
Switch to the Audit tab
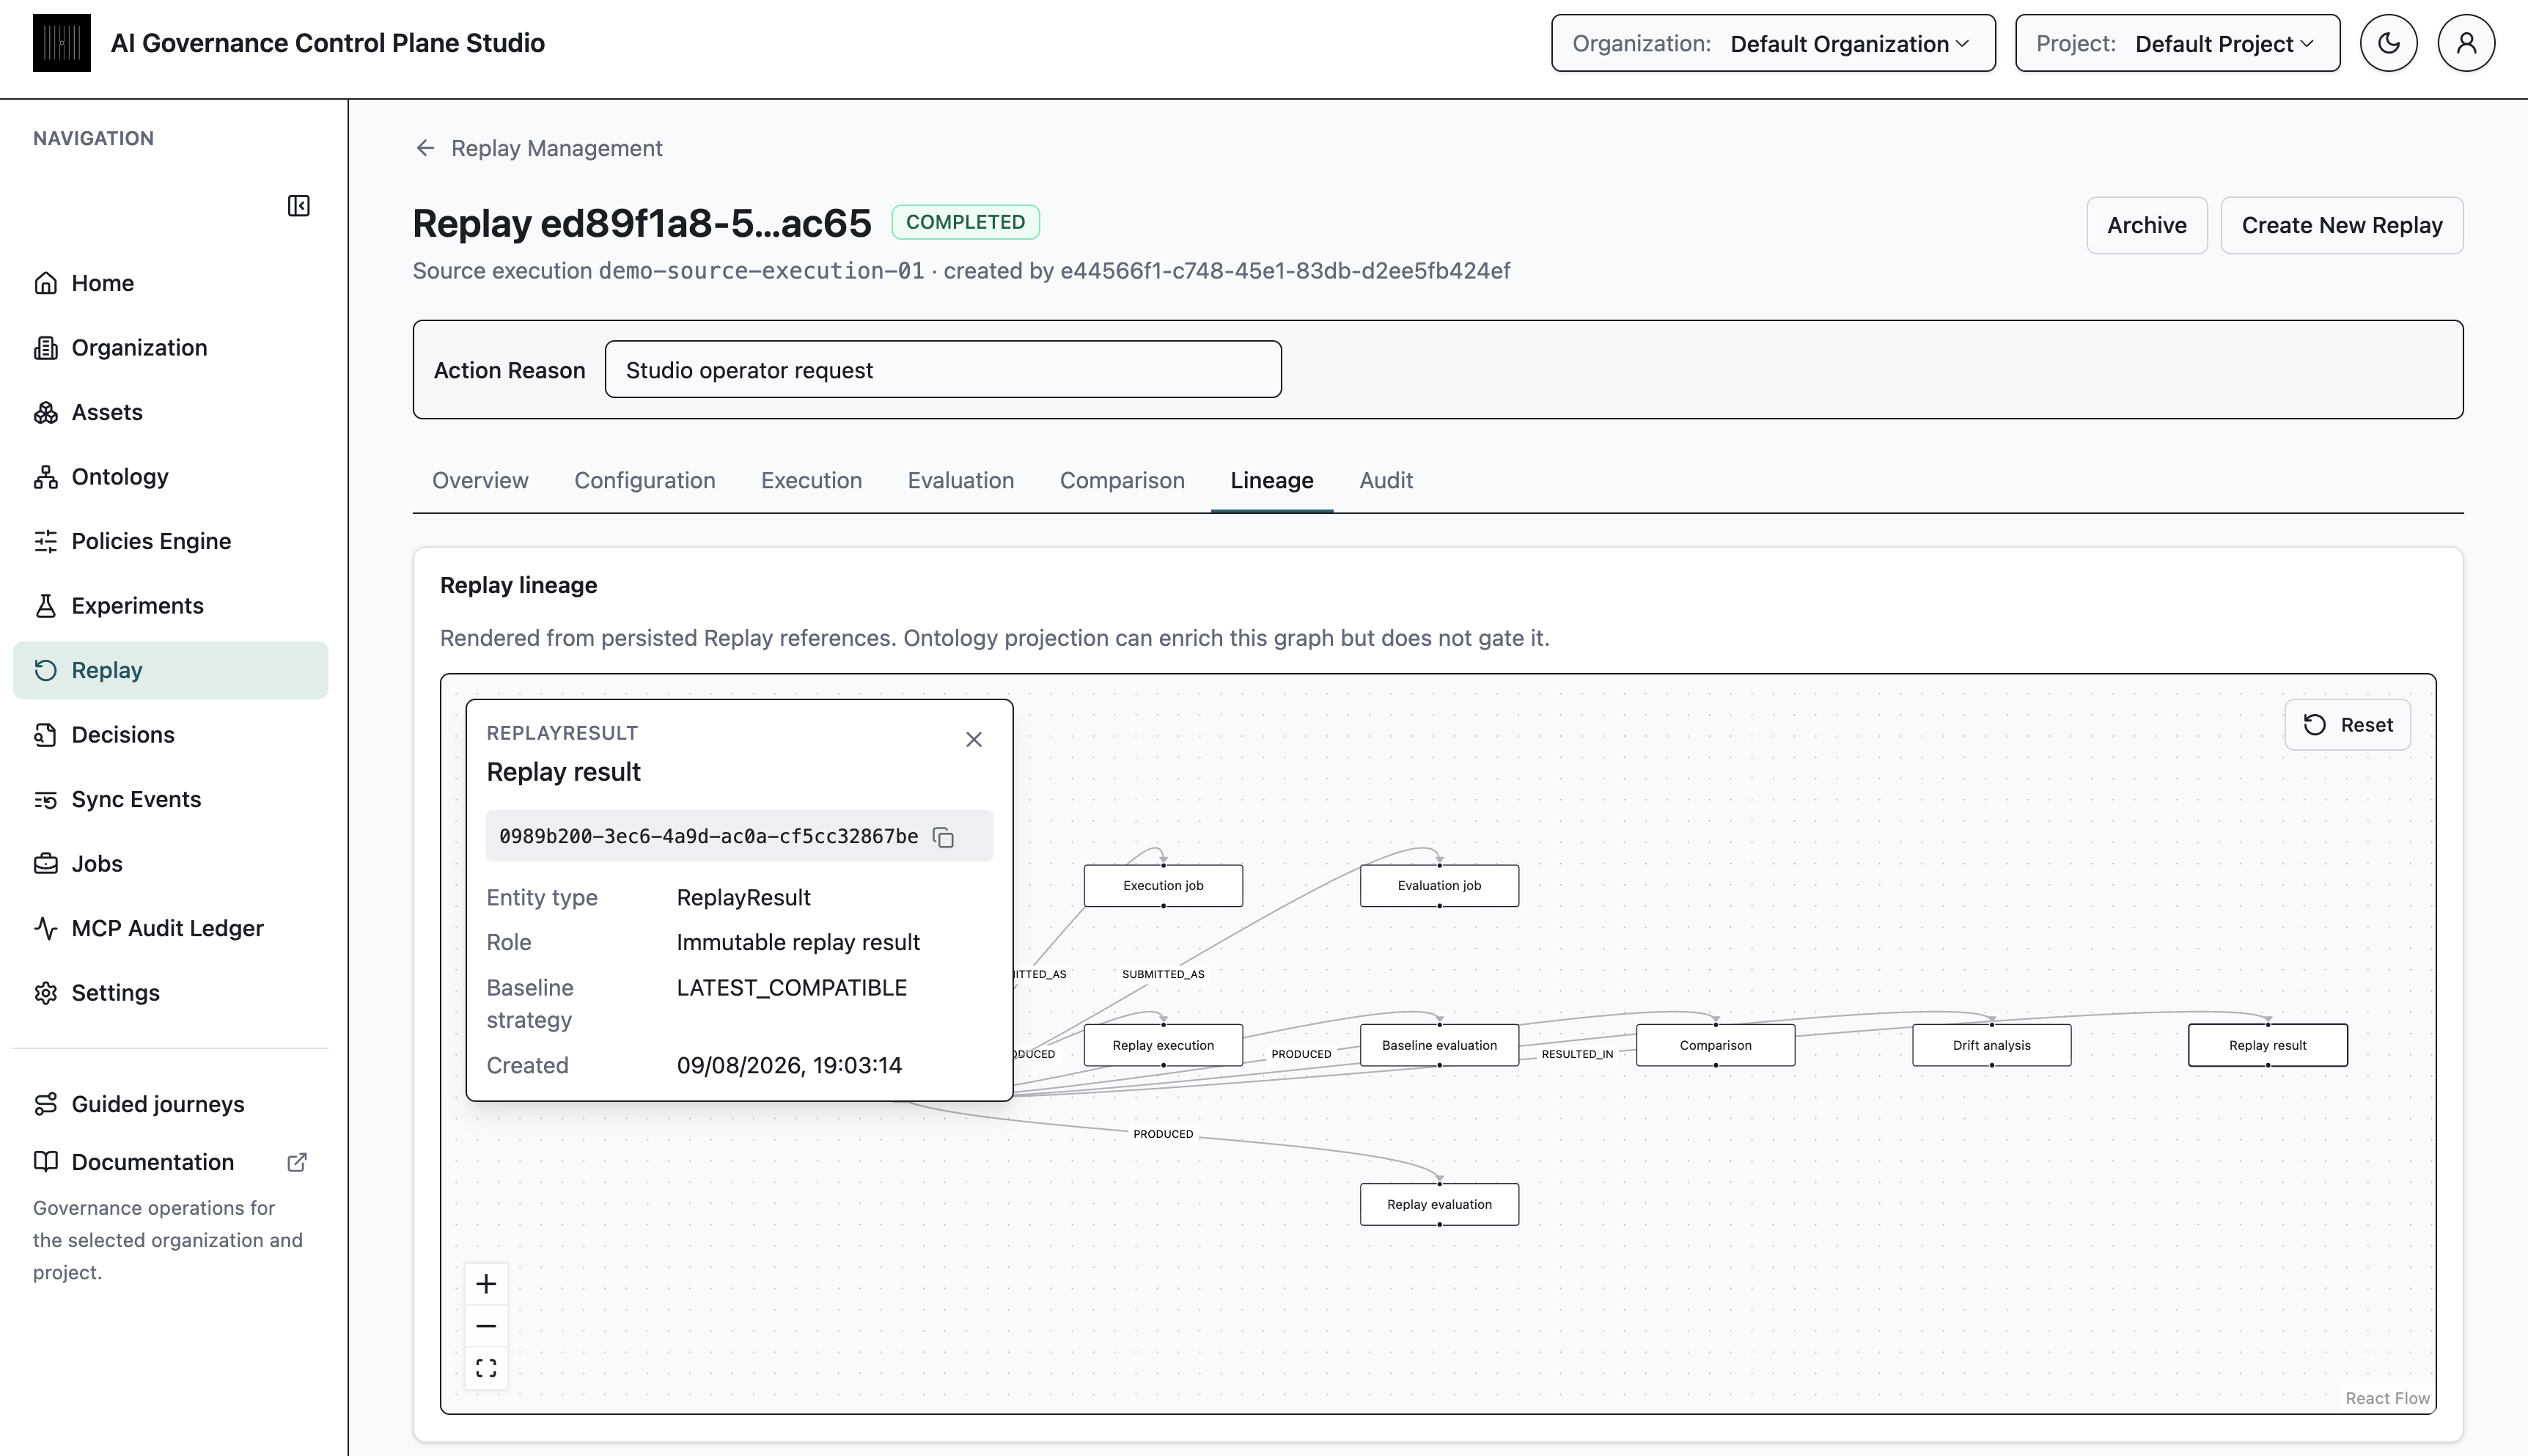click(1386, 481)
